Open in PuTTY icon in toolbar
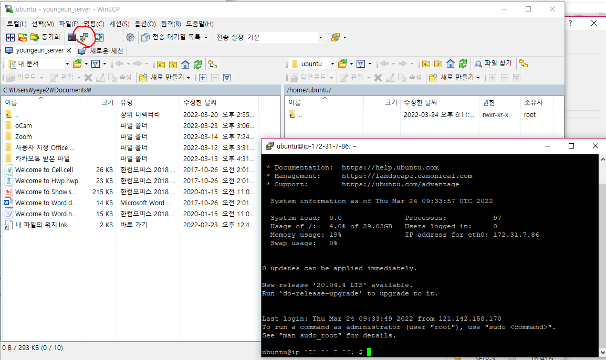The width and height of the screenshot is (606, 360). (x=84, y=37)
